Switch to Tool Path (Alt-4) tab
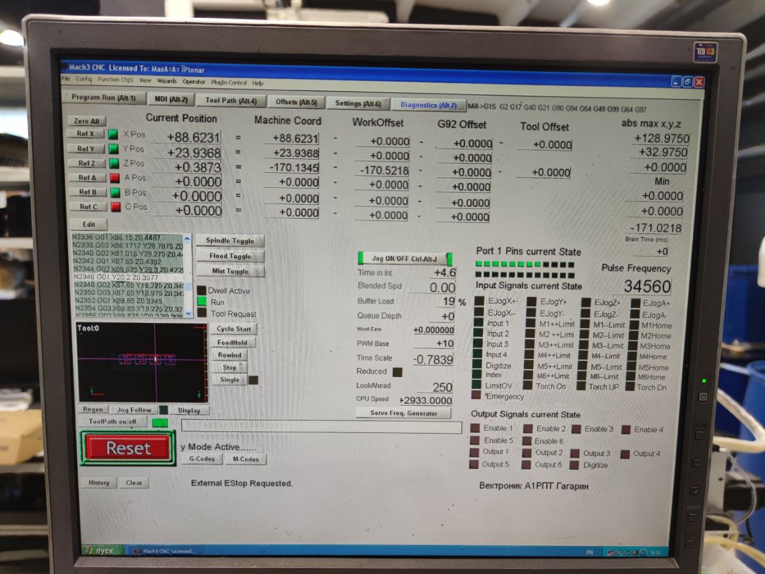 231,101
